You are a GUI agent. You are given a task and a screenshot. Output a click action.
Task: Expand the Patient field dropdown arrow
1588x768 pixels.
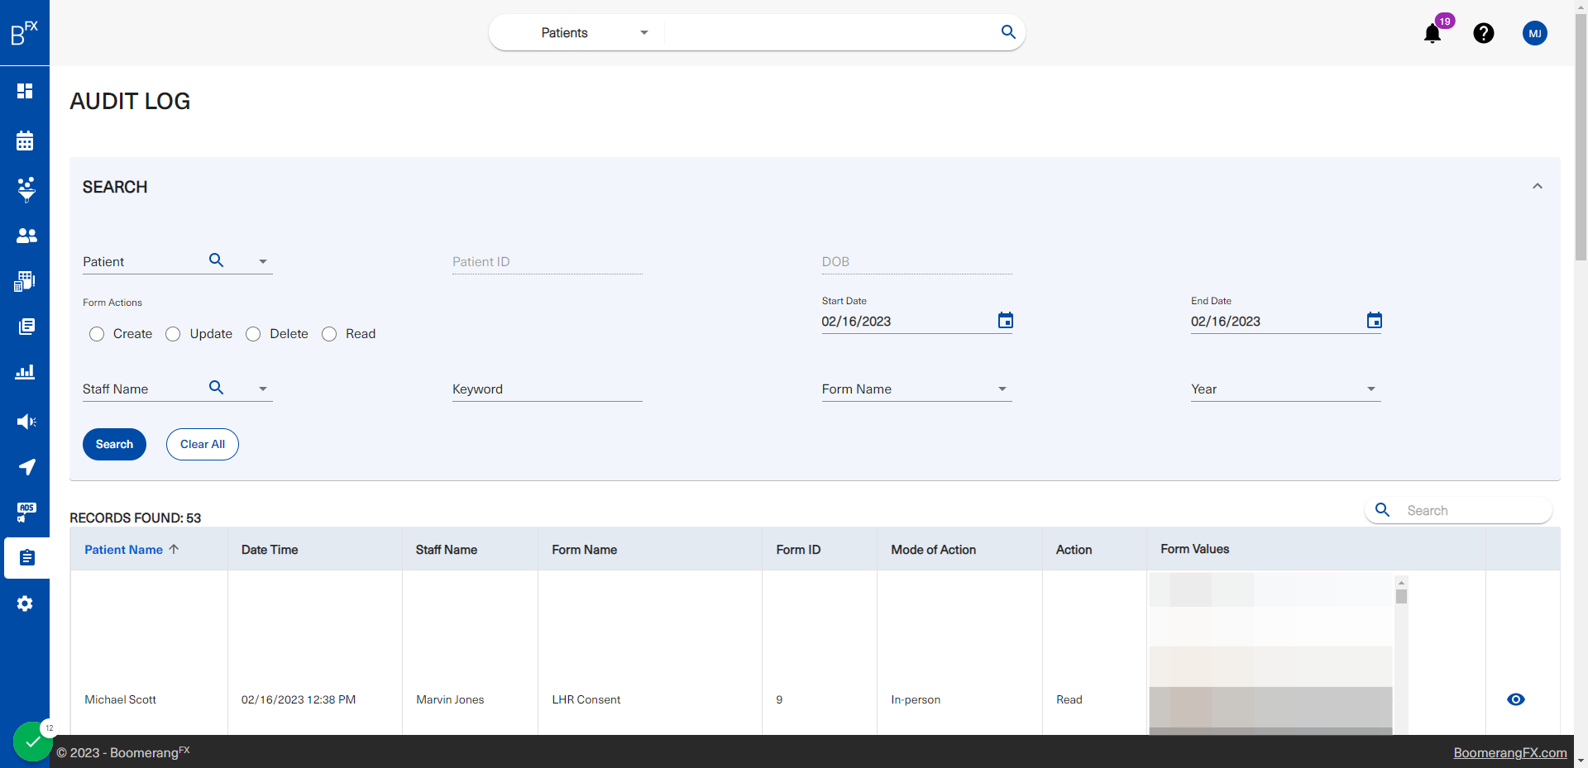(x=263, y=262)
